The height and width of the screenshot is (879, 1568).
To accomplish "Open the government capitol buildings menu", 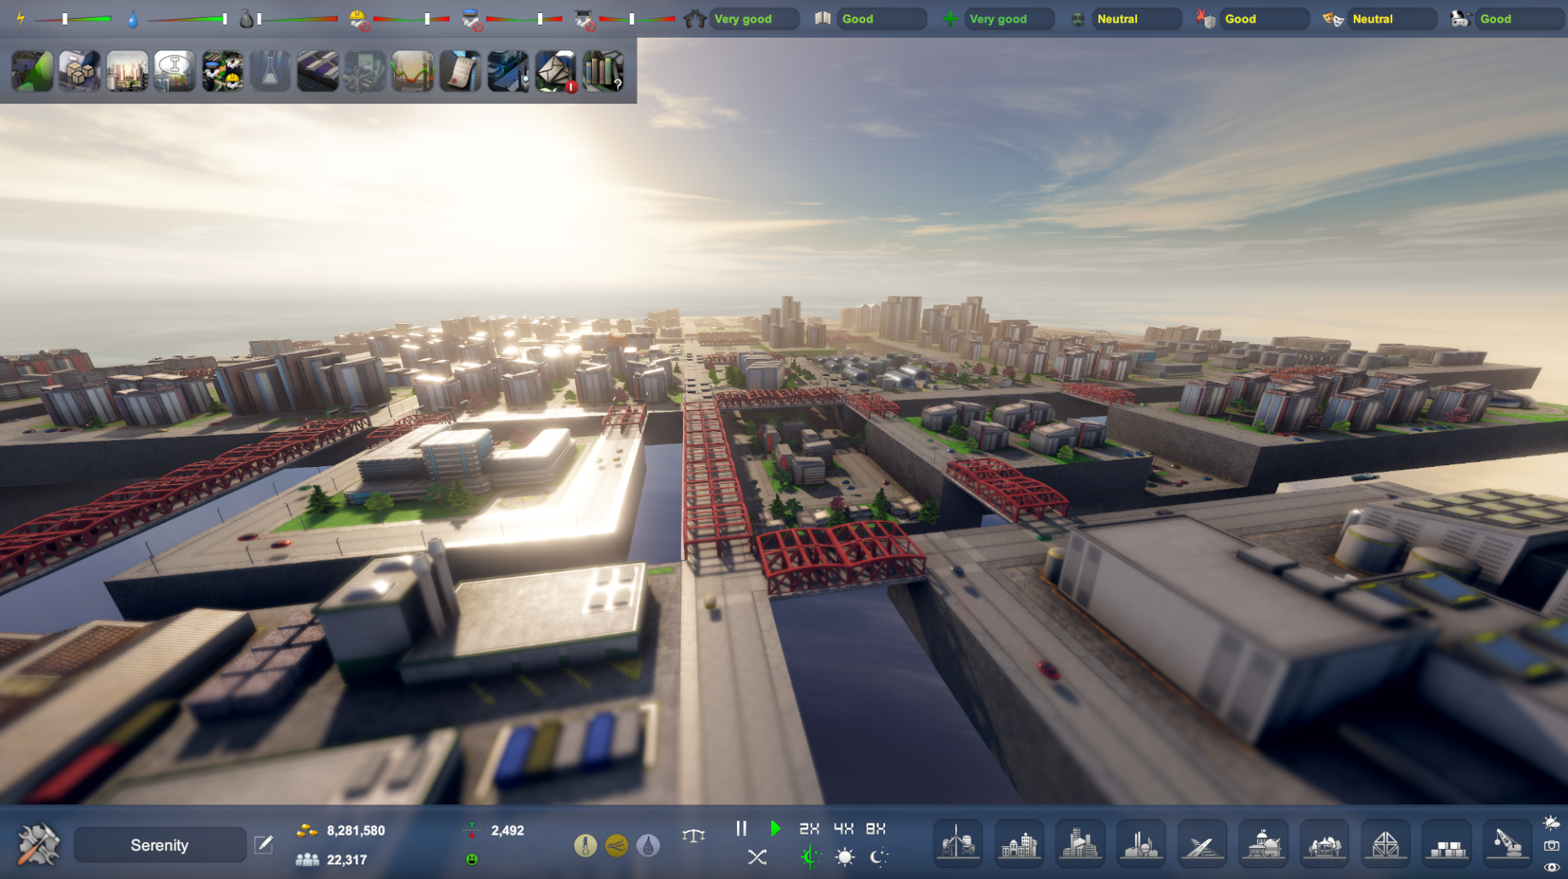I will tap(1264, 844).
